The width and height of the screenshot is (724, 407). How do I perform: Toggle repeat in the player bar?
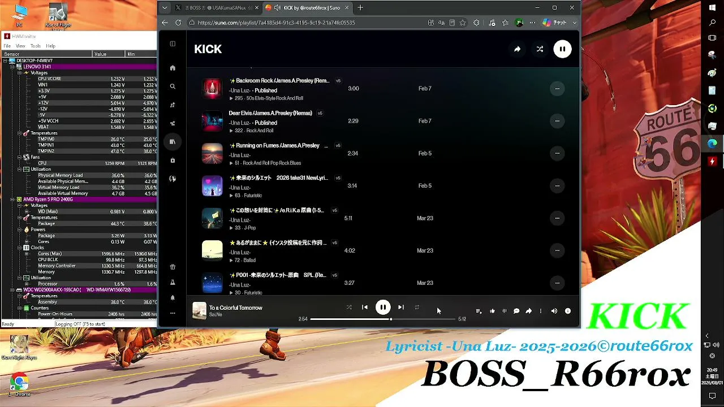point(417,308)
